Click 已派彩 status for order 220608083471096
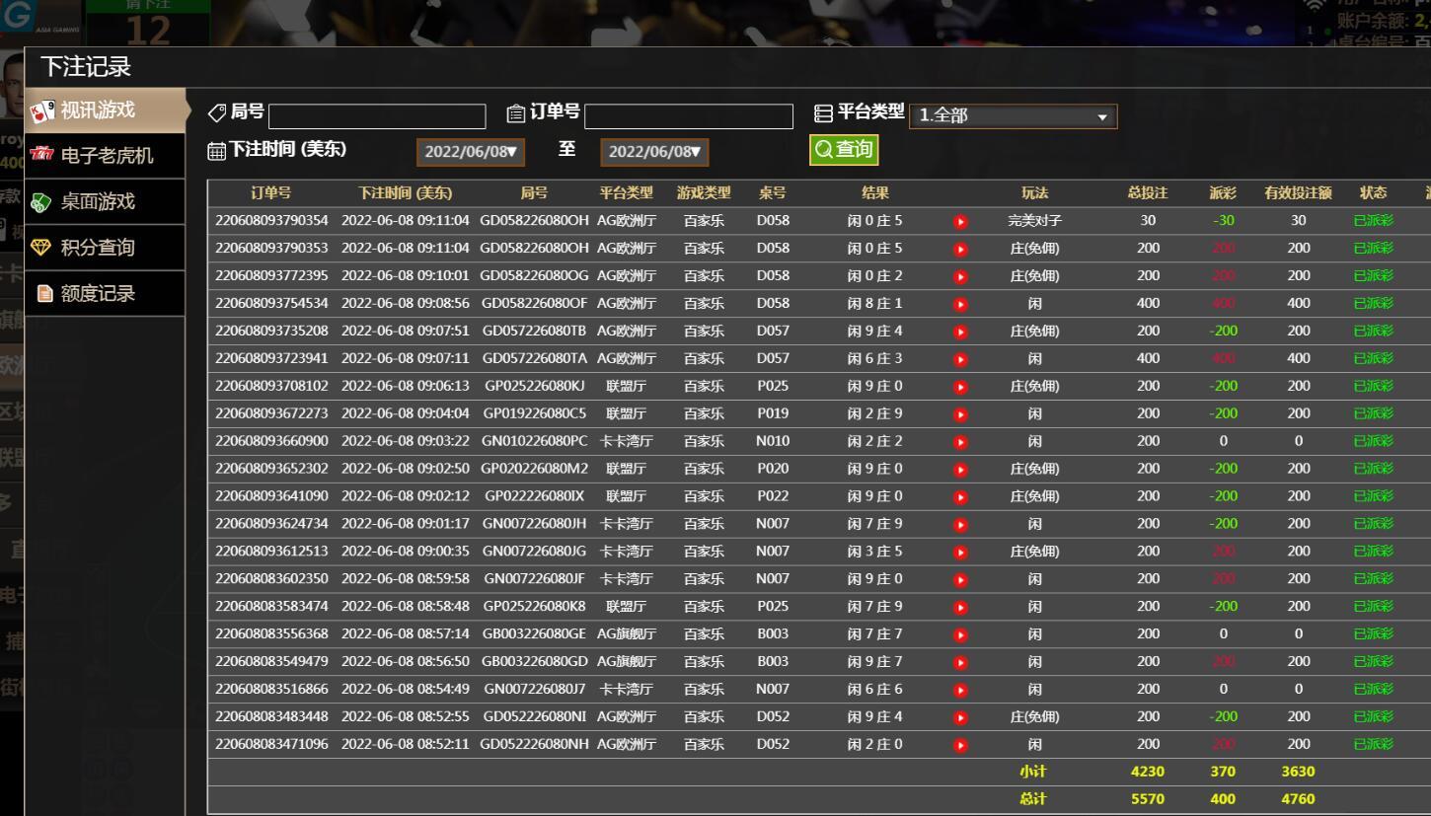 pos(1373,745)
